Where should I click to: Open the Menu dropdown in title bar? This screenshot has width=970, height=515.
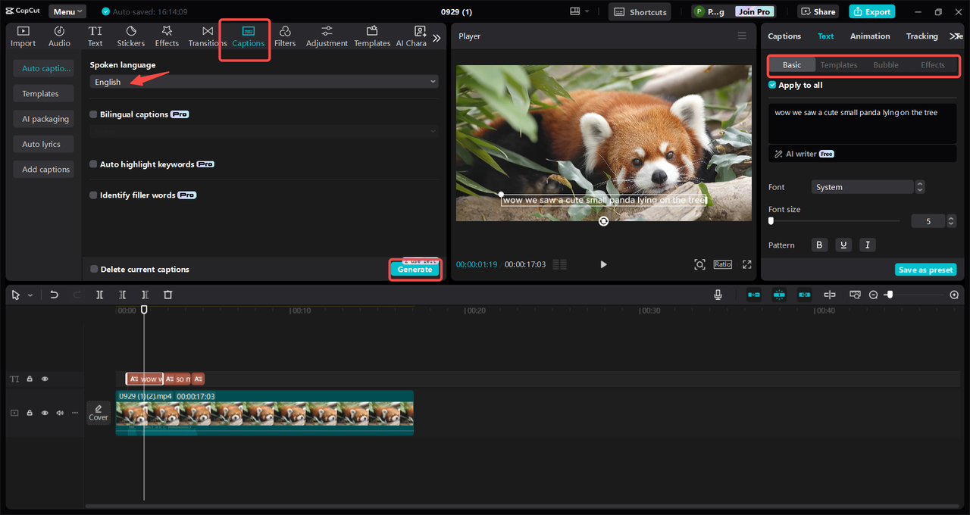pos(67,11)
